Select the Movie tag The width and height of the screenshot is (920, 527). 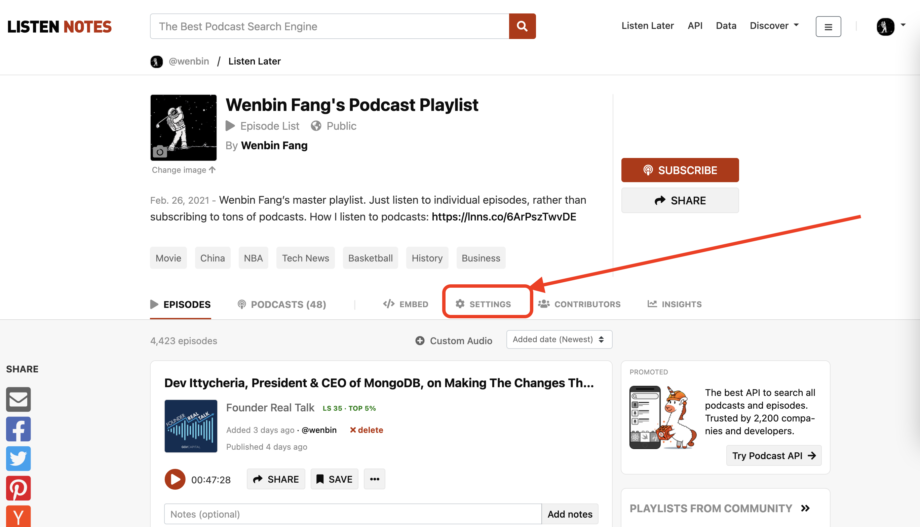click(x=168, y=258)
